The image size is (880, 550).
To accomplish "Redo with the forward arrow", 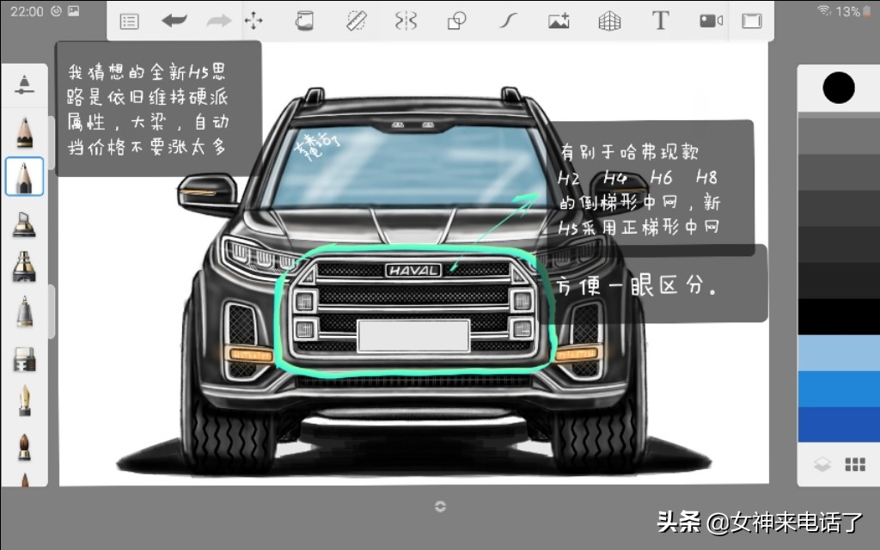I will 218,21.
